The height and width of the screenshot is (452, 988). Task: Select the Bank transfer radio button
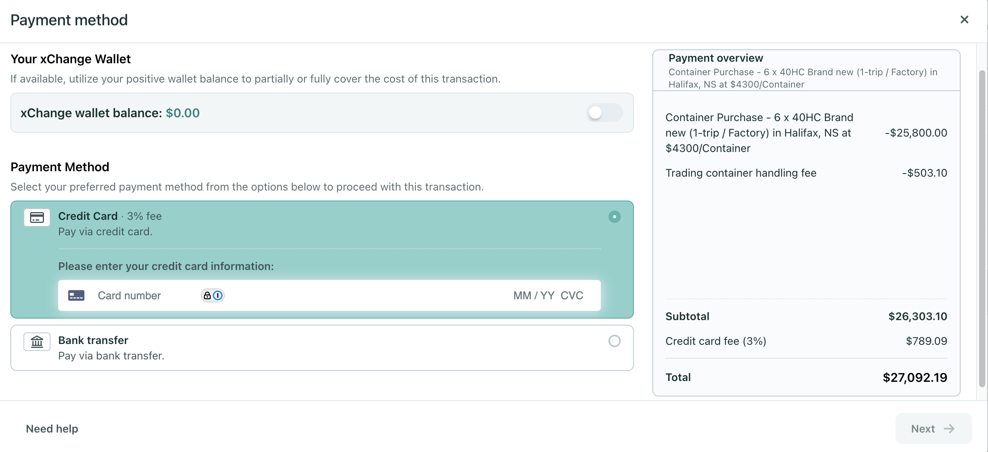click(615, 341)
